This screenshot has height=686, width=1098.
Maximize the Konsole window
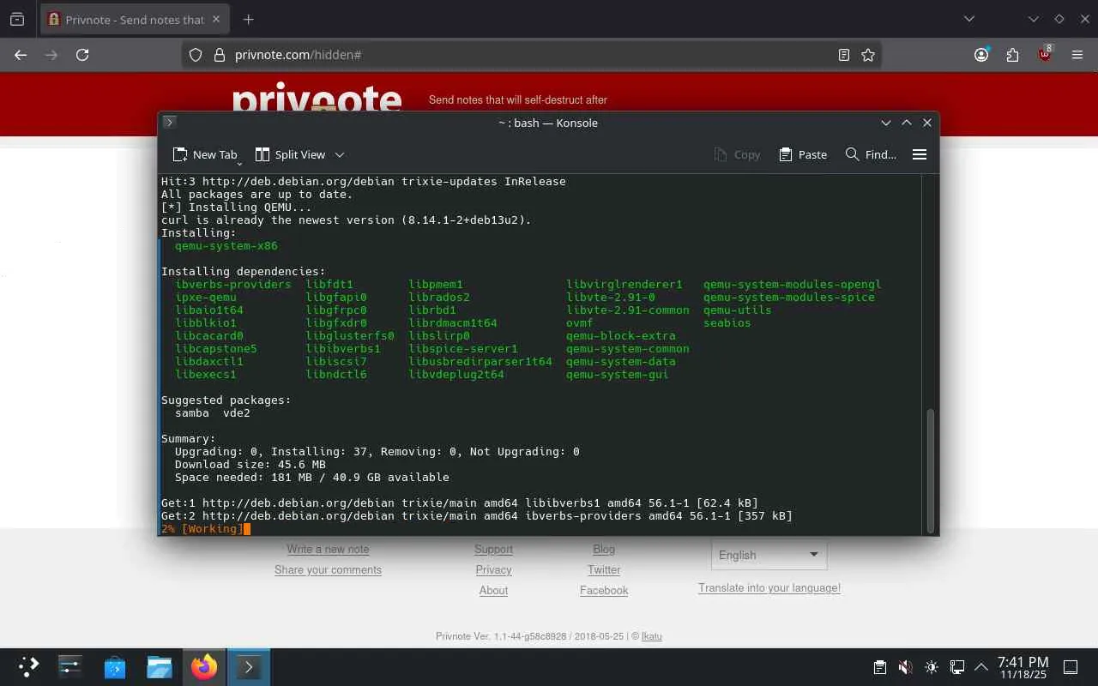pos(907,123)
